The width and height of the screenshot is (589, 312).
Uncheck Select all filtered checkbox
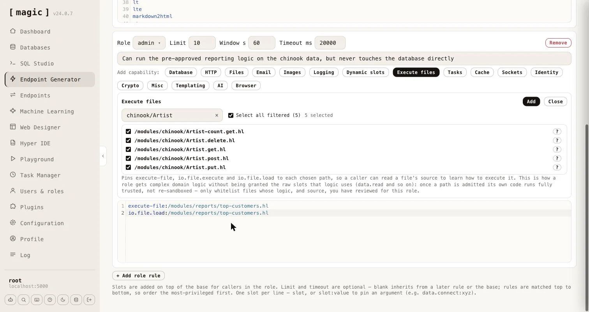click(x=231, y=115)
